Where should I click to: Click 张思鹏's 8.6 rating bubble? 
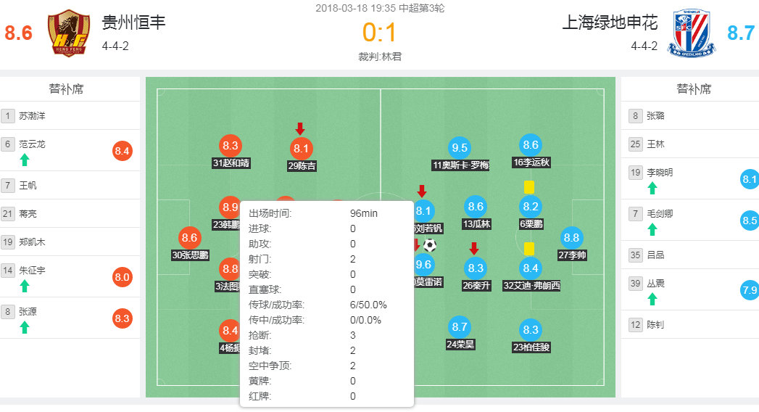[x=190, y=238]
